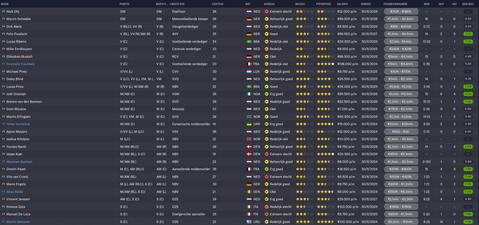Viewport: 479px width, 225px height.
Task: Click Uruguay flag for Martín Satriano
Action: [249, 222]
